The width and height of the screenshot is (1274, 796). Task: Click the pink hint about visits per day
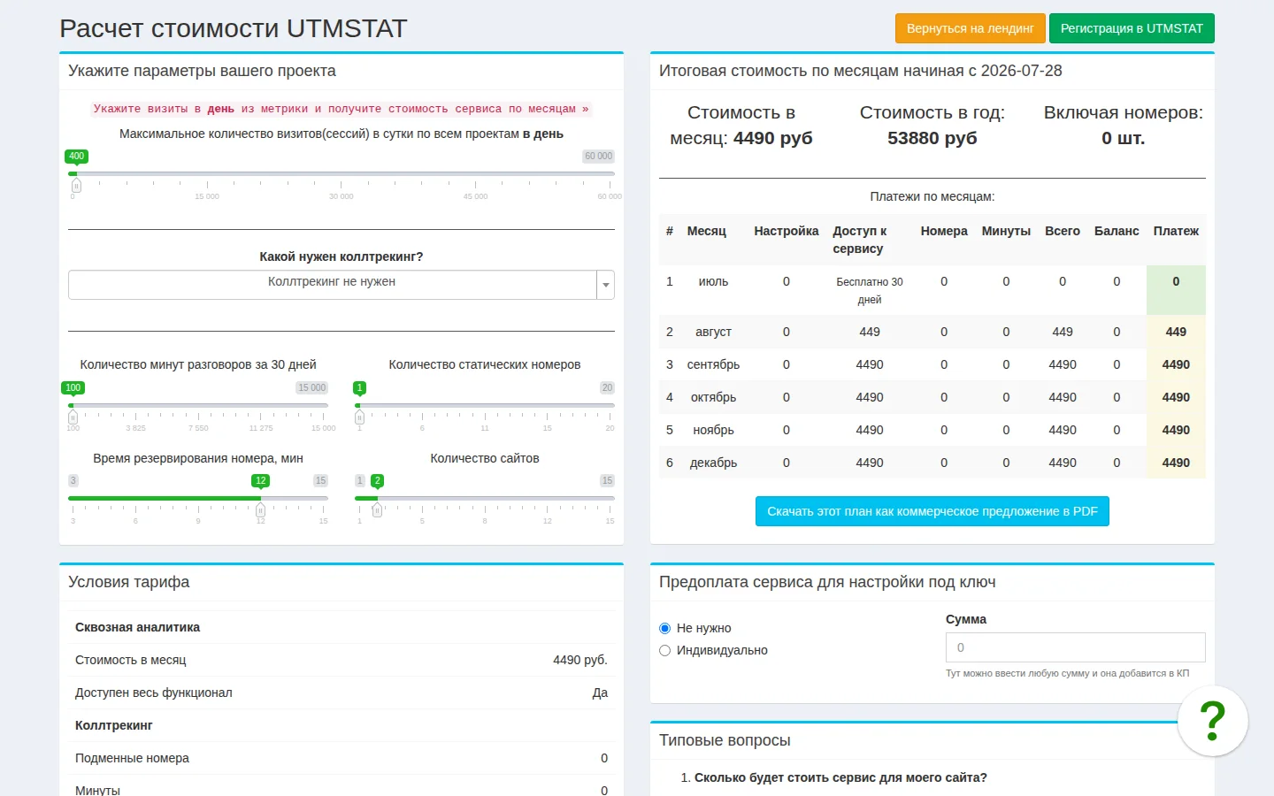click(x=341, y=109)
